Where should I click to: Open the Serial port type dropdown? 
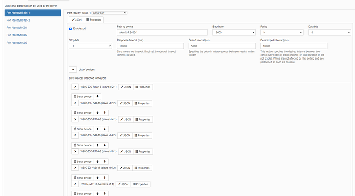coord(110,13)
